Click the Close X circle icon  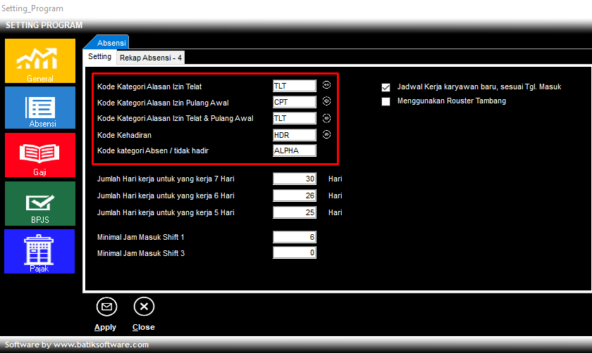pyautogui.click(x=144, y=307)
